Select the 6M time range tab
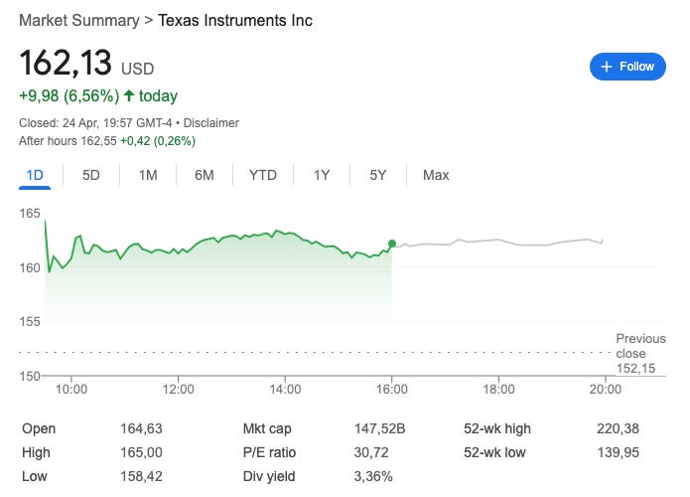690x497 pixels. [205, 175]
